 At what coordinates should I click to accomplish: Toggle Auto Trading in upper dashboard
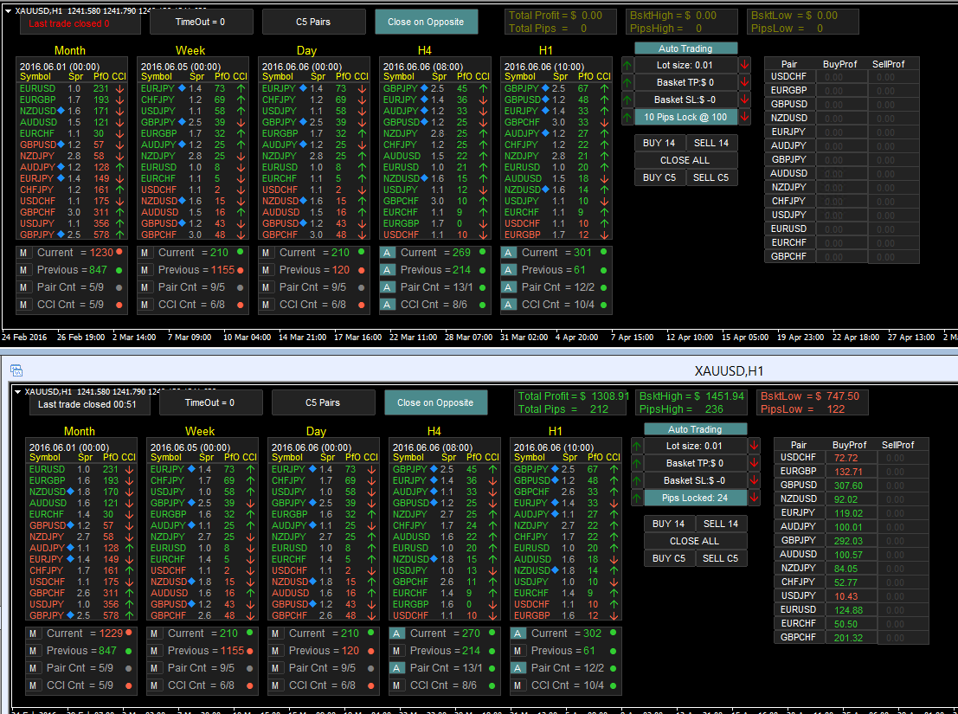pyautogui.click(x=685, y=48)
